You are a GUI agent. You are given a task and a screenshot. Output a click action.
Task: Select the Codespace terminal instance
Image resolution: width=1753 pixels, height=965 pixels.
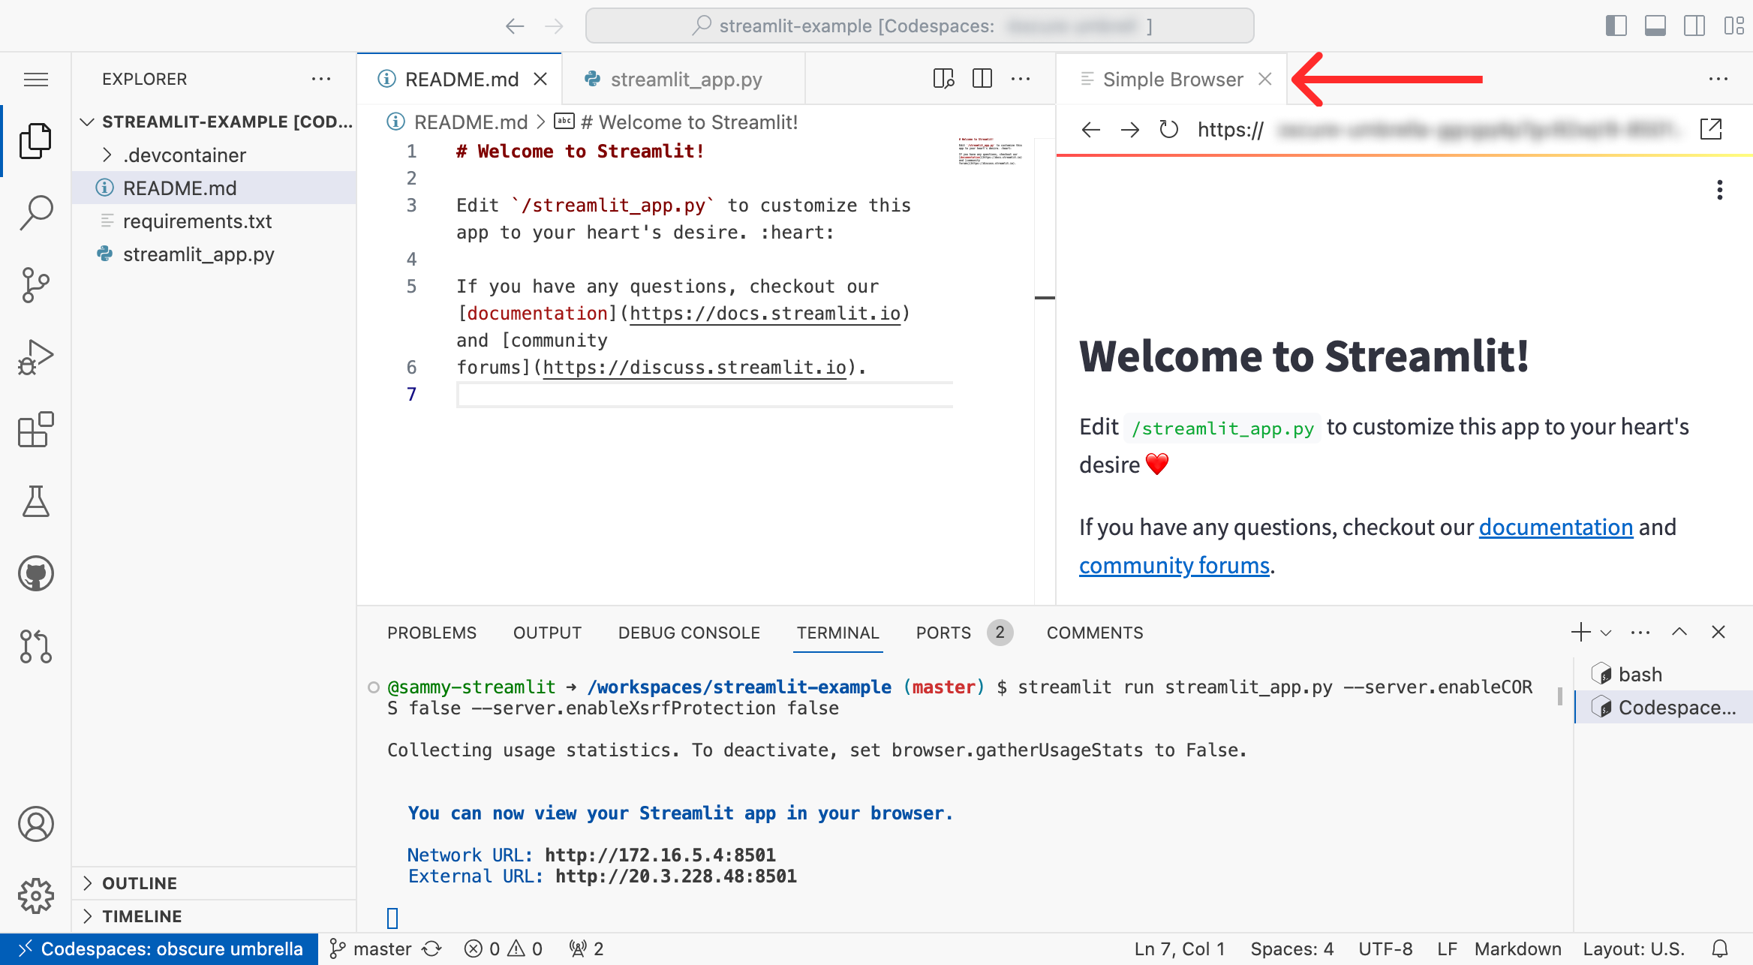click(1664, 708)
